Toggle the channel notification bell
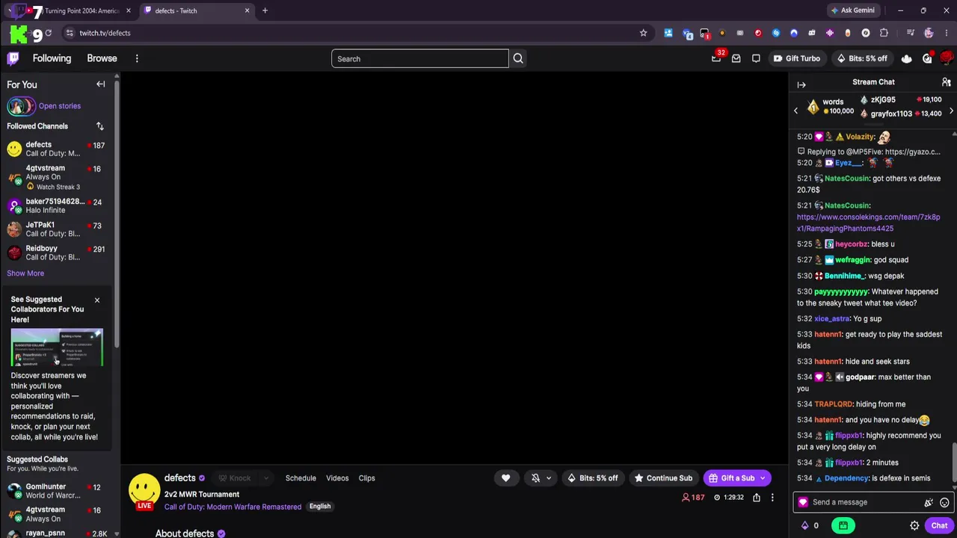The image size is (957, 538). [x=535, y=478]
